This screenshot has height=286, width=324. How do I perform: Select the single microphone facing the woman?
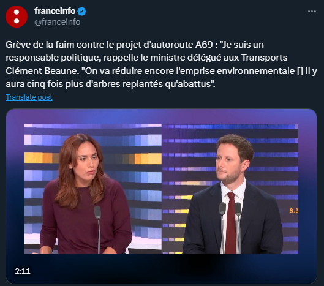(98, 230)
